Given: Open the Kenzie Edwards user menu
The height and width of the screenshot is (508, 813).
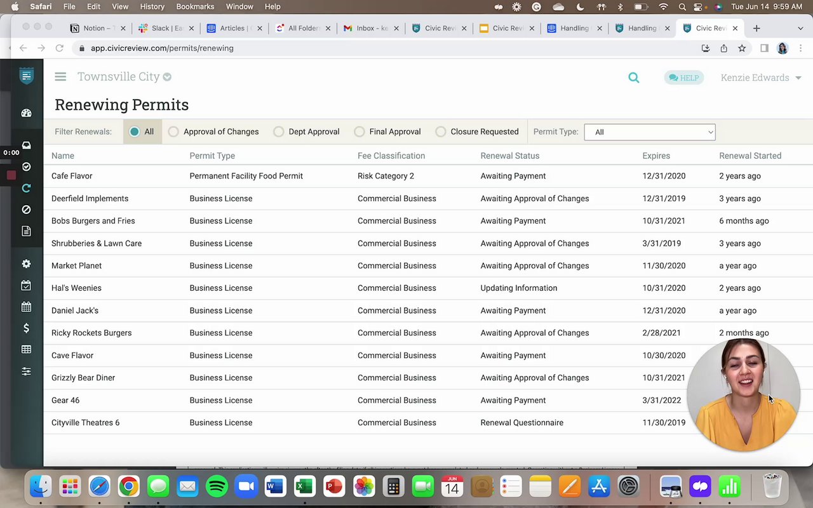Looking at the screenshot, I should pos(761,77).
